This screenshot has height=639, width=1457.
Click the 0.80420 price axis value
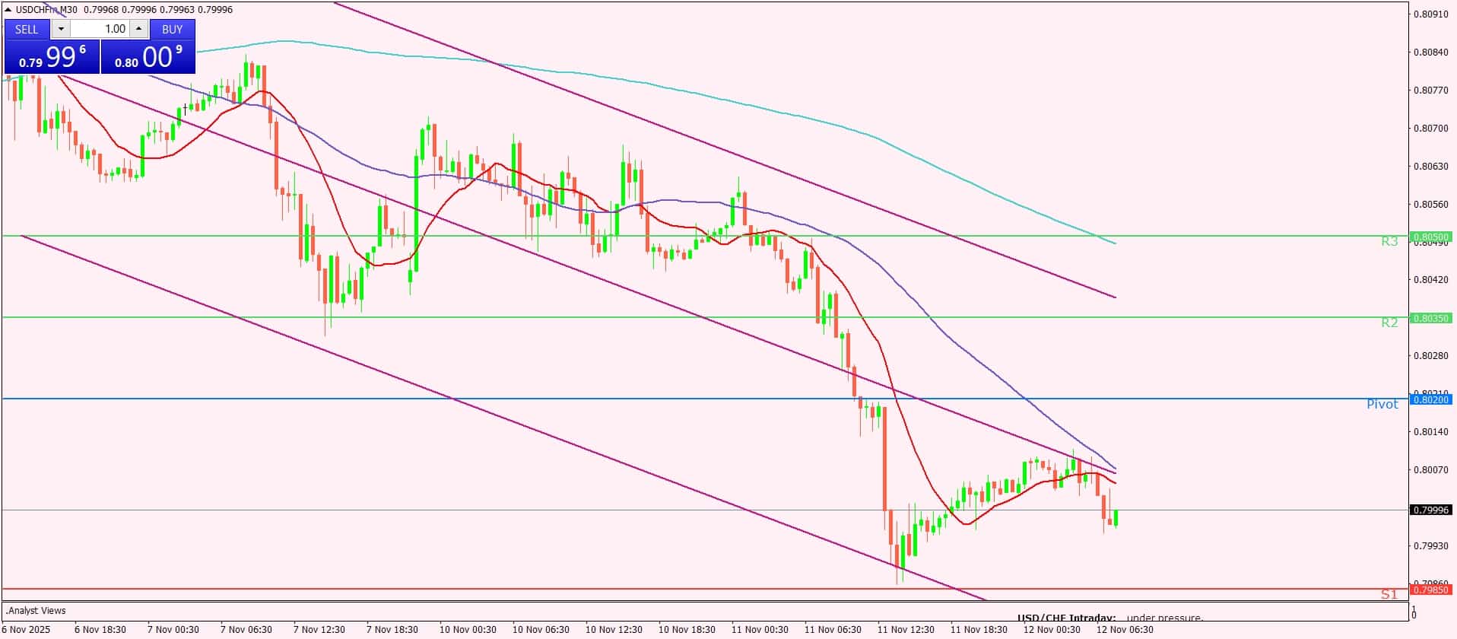(x=1430, y=280)
